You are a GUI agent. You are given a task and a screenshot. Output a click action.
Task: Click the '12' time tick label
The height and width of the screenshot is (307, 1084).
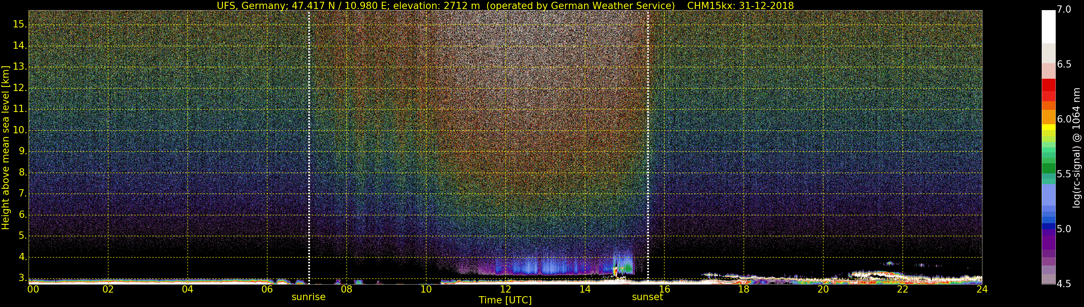click(506, 289)
